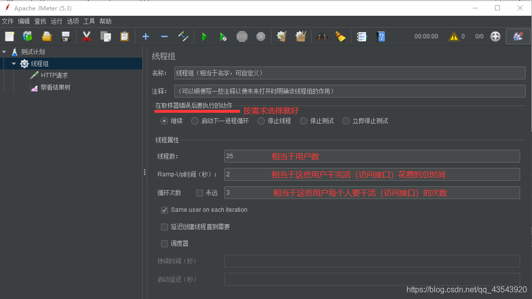Click the 循环次数 input field
The image size is (532, 299).
(x=372, y=193)
